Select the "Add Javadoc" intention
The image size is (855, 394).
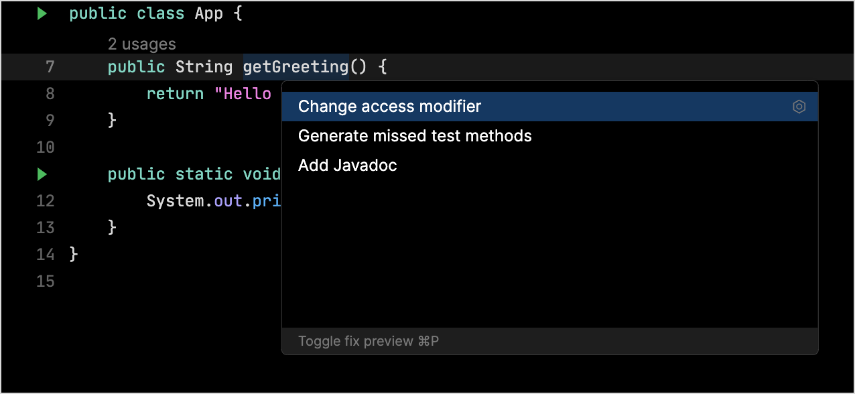[x=347, y=165]
